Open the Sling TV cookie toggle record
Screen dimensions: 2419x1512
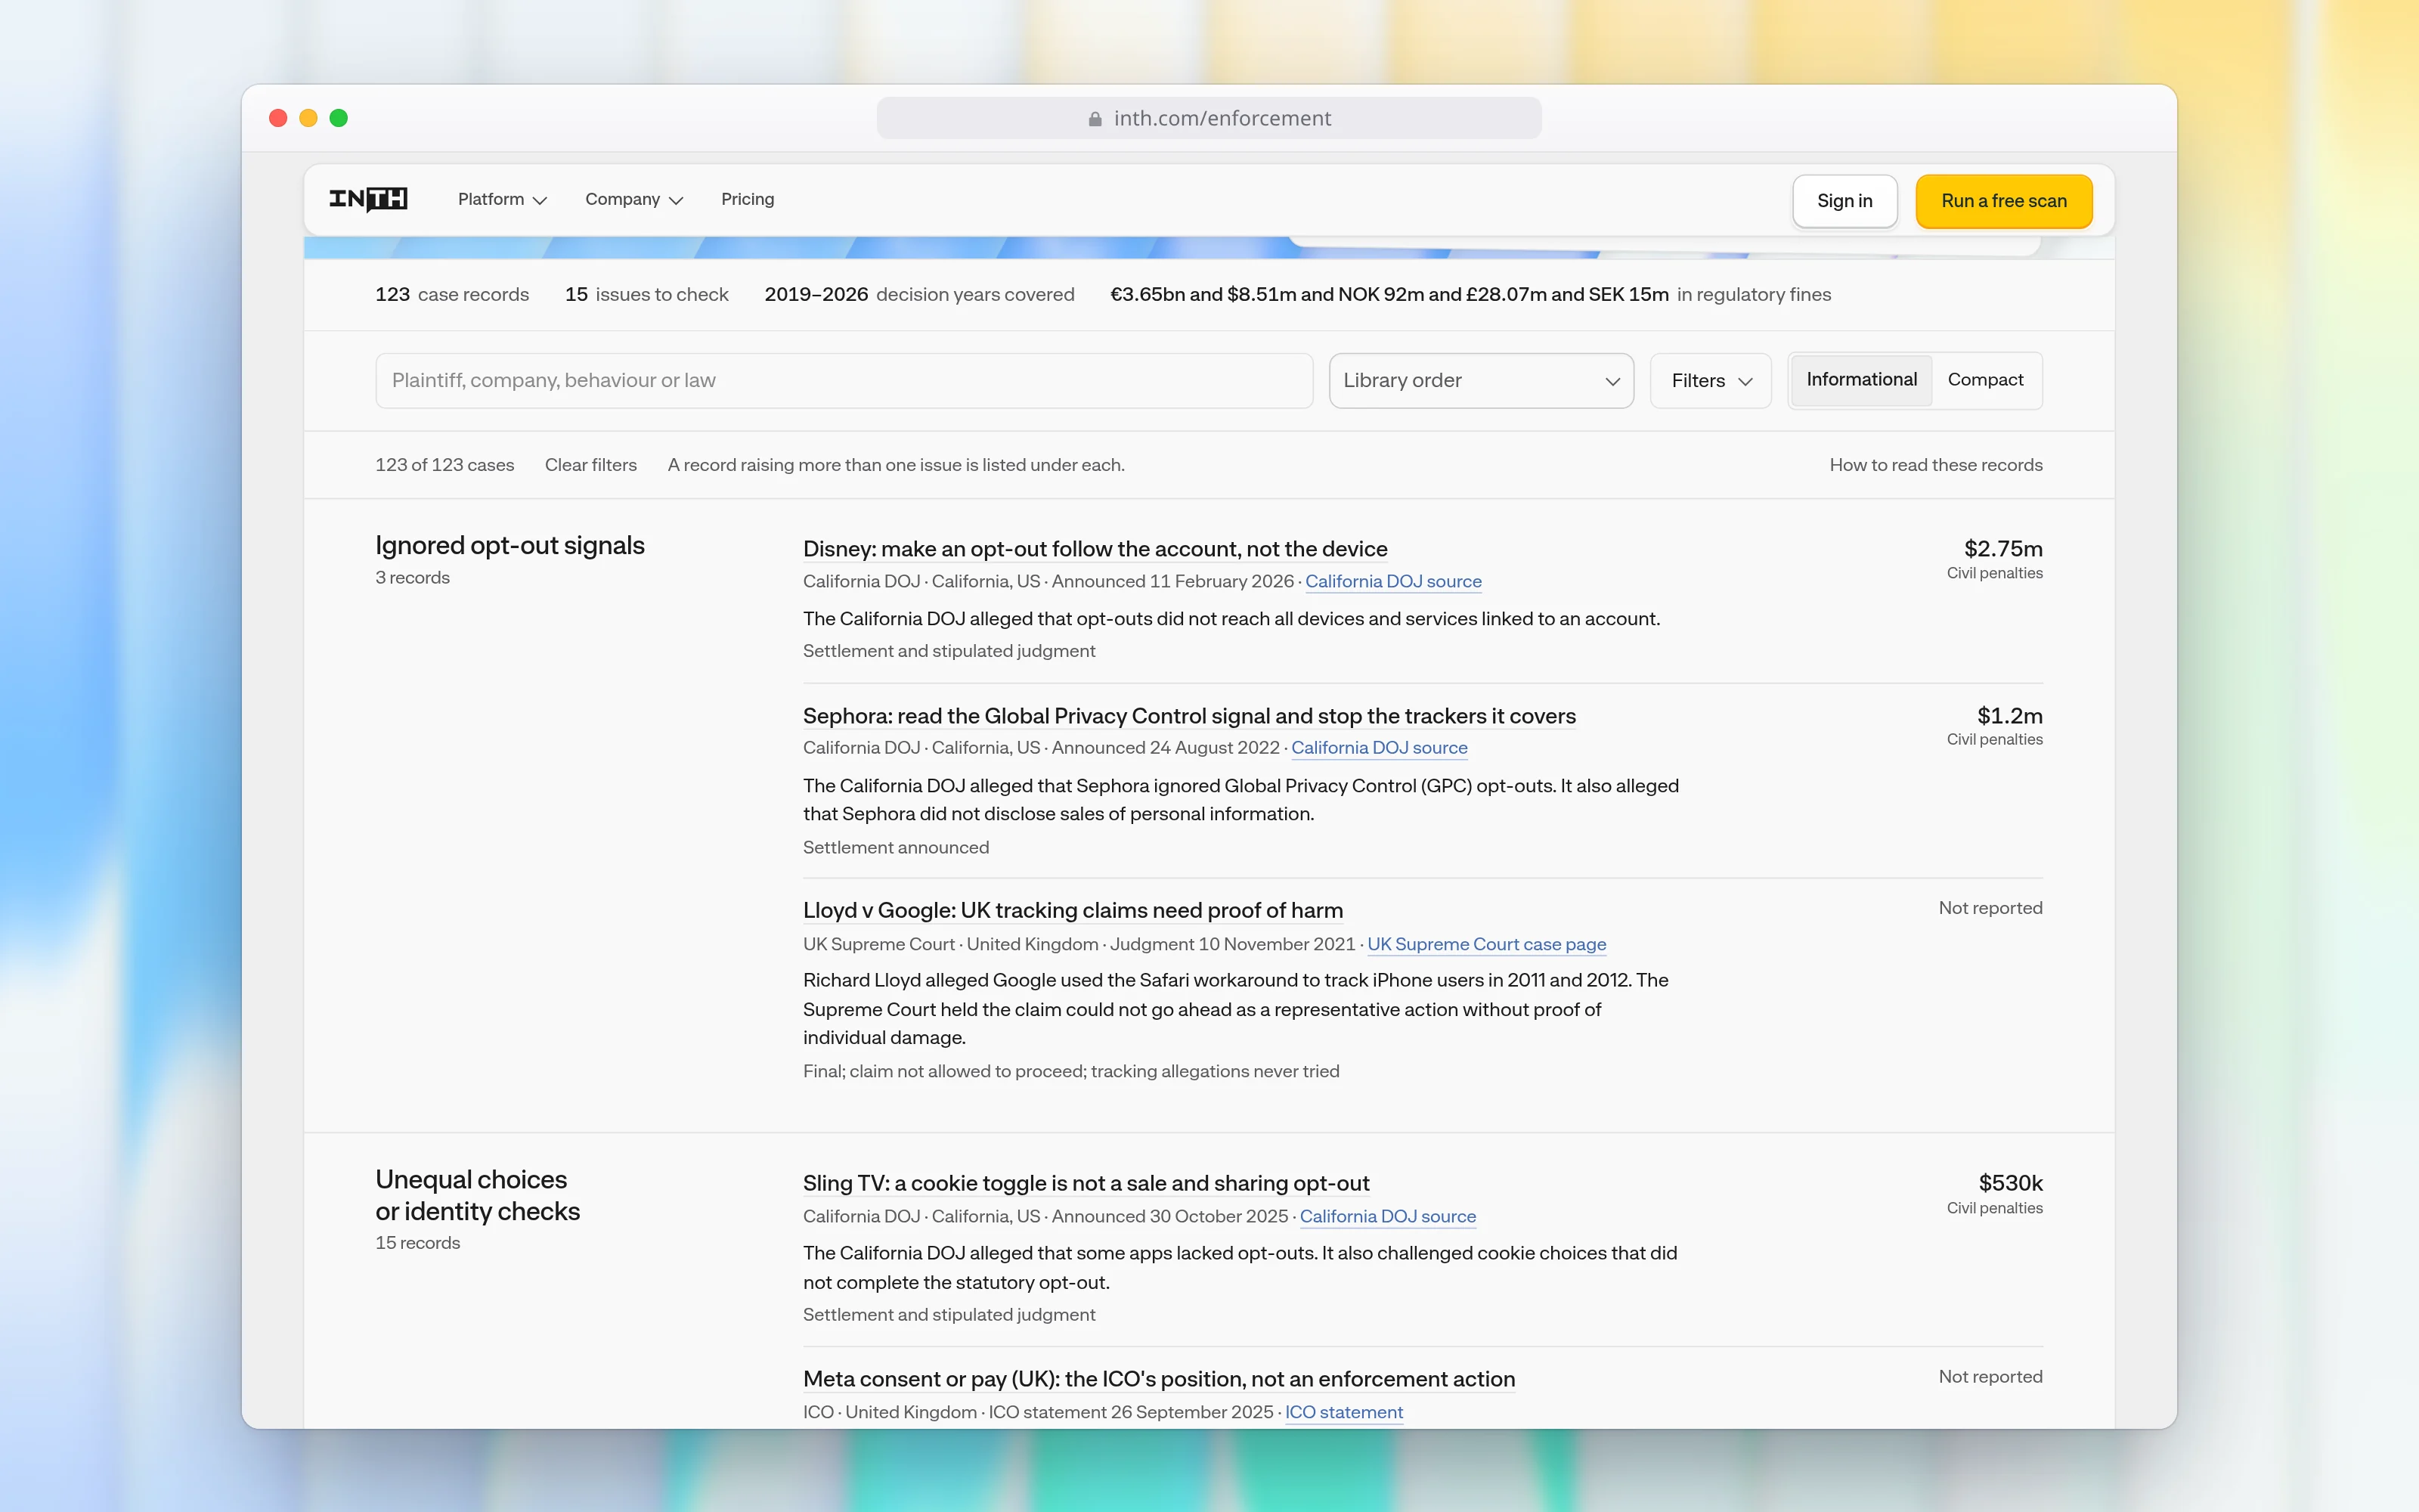pyautogui.click(x=1086, y=1183)
